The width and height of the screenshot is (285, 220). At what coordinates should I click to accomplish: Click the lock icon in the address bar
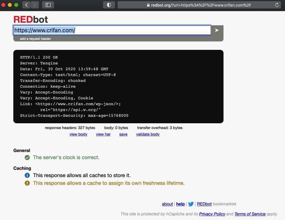(148, 5)
